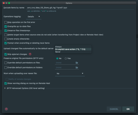Click the OK button
The image size is (138, 115).
coord(128,109)
